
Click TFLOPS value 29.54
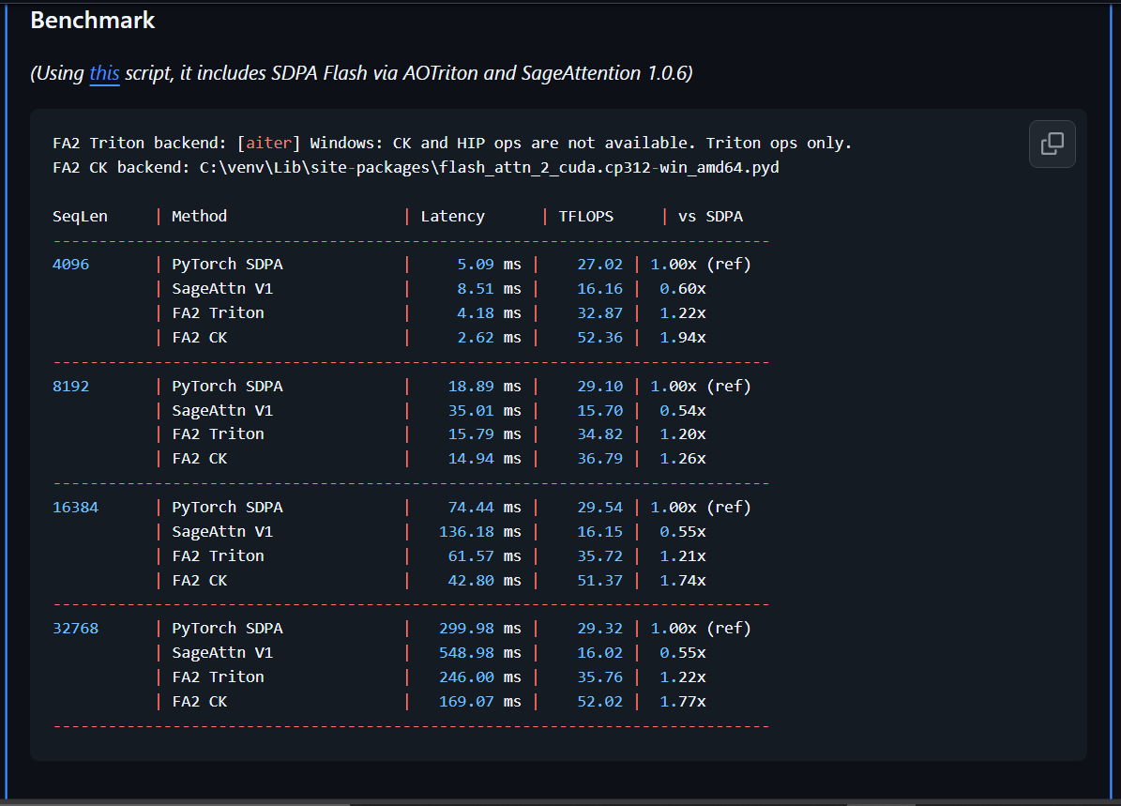[599, 507]
